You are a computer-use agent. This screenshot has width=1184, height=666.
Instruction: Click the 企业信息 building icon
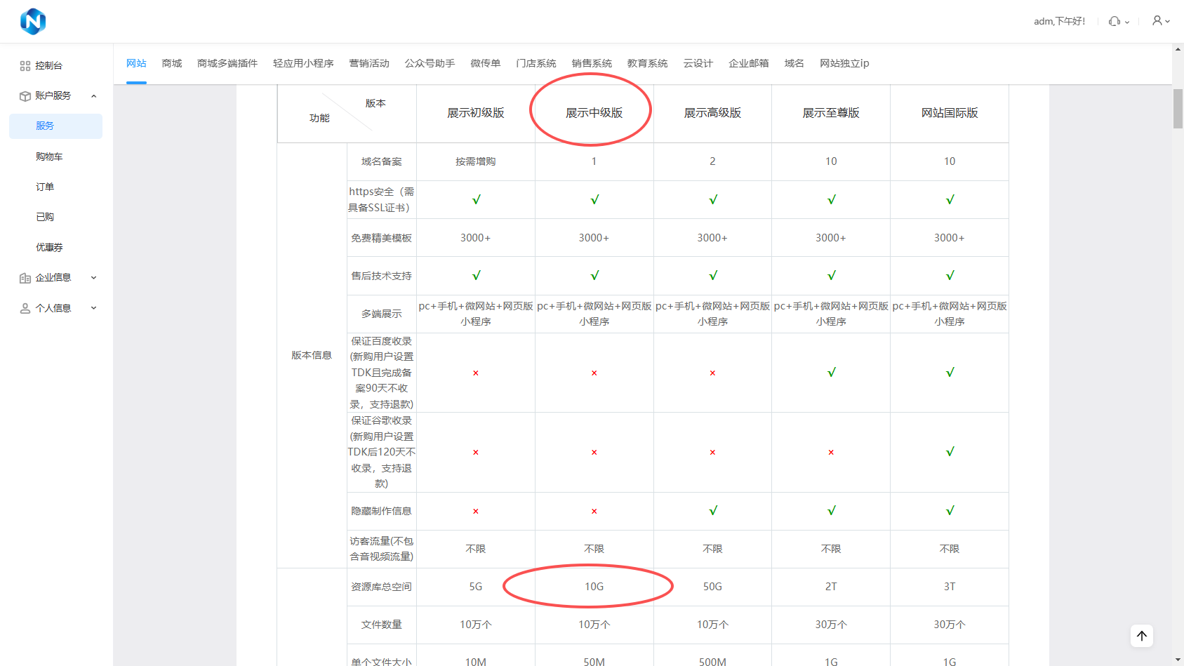point(25,278)
